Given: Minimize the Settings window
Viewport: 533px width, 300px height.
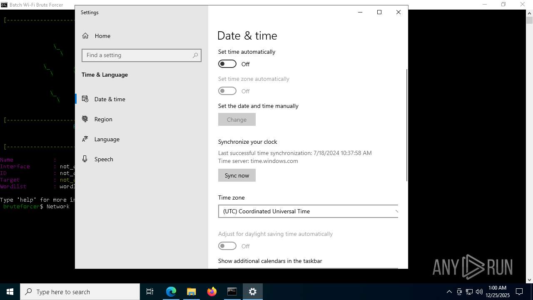Looking at the screenshot, I should [x=360, y=12].
